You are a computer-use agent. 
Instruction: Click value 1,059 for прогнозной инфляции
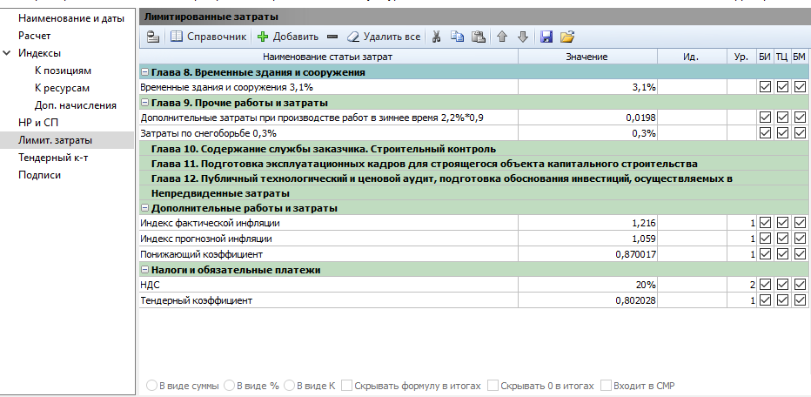587,239
